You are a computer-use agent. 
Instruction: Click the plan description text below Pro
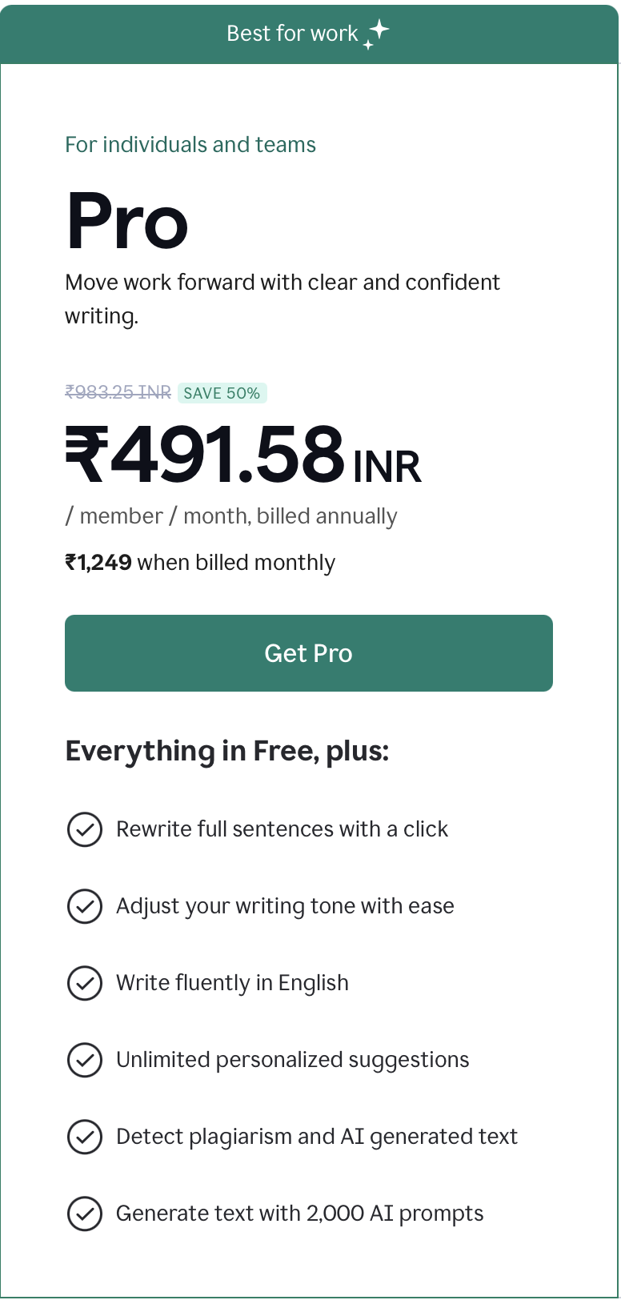[x=282, y=298]
